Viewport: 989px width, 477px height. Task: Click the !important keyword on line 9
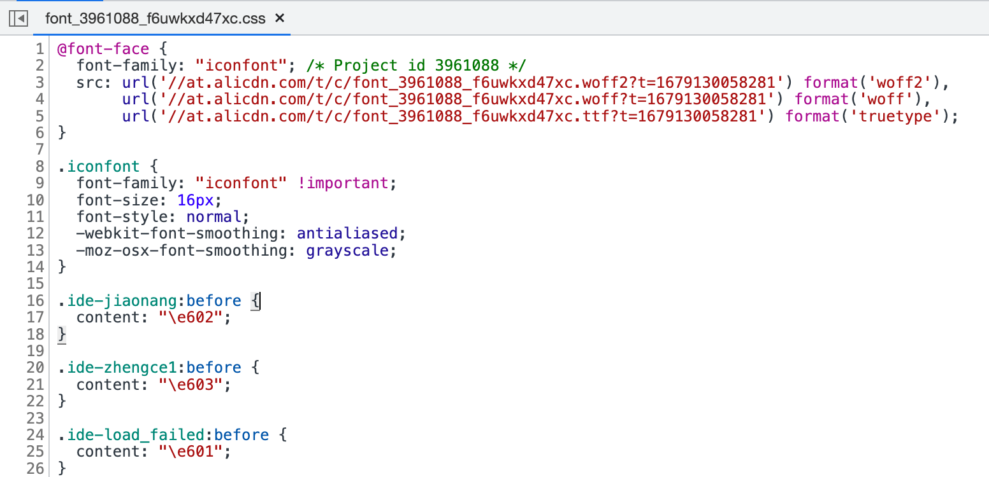point(343,183)
